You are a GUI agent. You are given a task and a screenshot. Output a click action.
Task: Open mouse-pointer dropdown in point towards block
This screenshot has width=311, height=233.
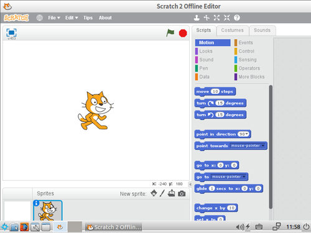[x=263, y=145]
